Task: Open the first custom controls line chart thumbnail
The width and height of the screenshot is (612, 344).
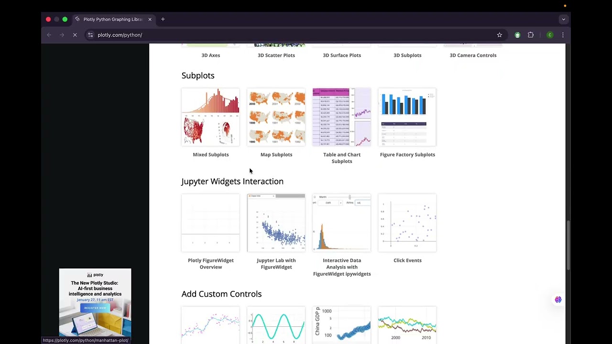Action: tap(210, 325)
